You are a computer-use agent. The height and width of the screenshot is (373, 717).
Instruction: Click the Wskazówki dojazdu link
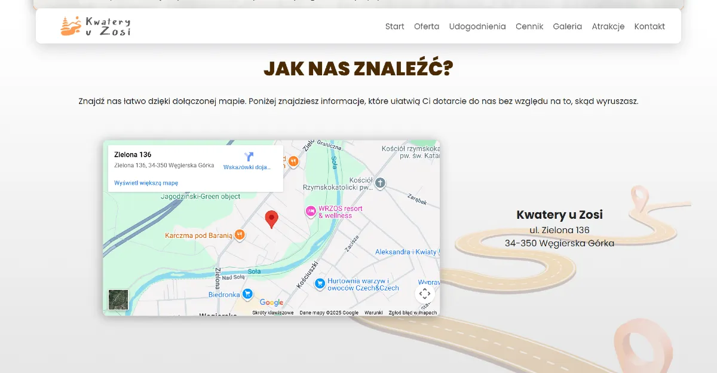246,167
